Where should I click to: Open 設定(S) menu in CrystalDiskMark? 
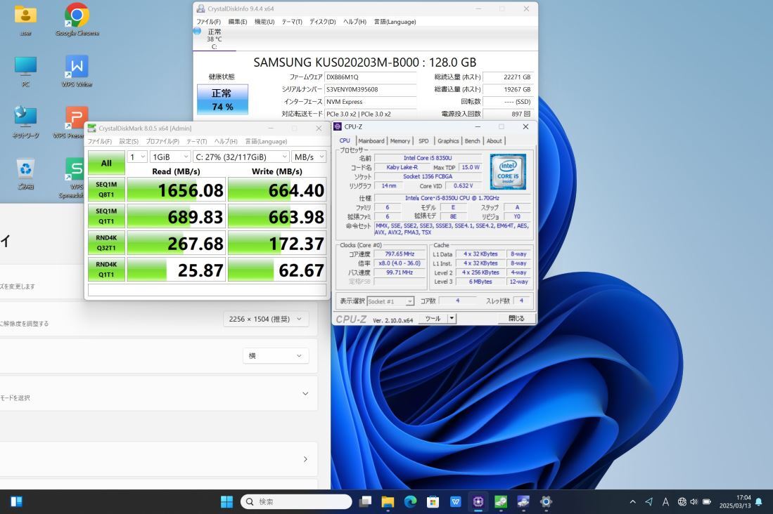click(x=129, y=141)
